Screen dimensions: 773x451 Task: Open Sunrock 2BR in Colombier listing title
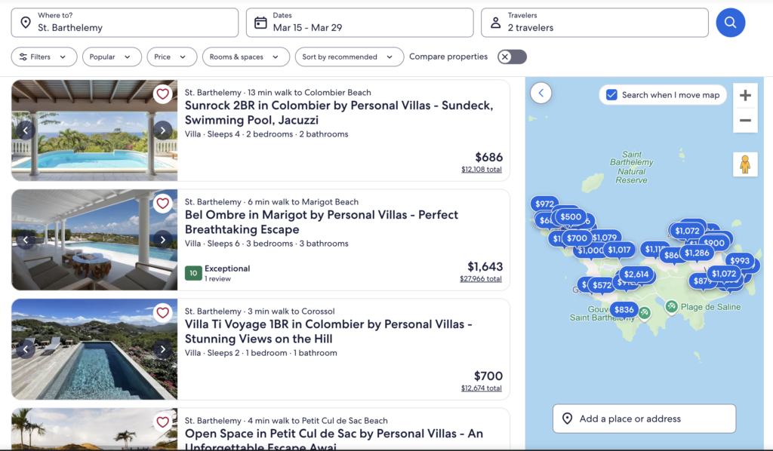click(x=339, y=113)
